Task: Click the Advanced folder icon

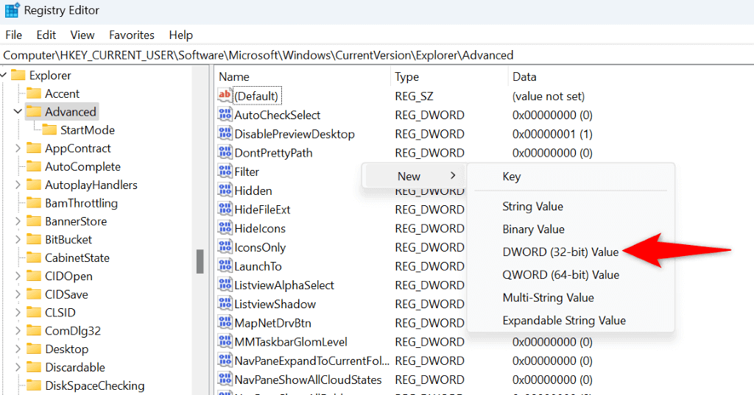Action: (34, 112)
